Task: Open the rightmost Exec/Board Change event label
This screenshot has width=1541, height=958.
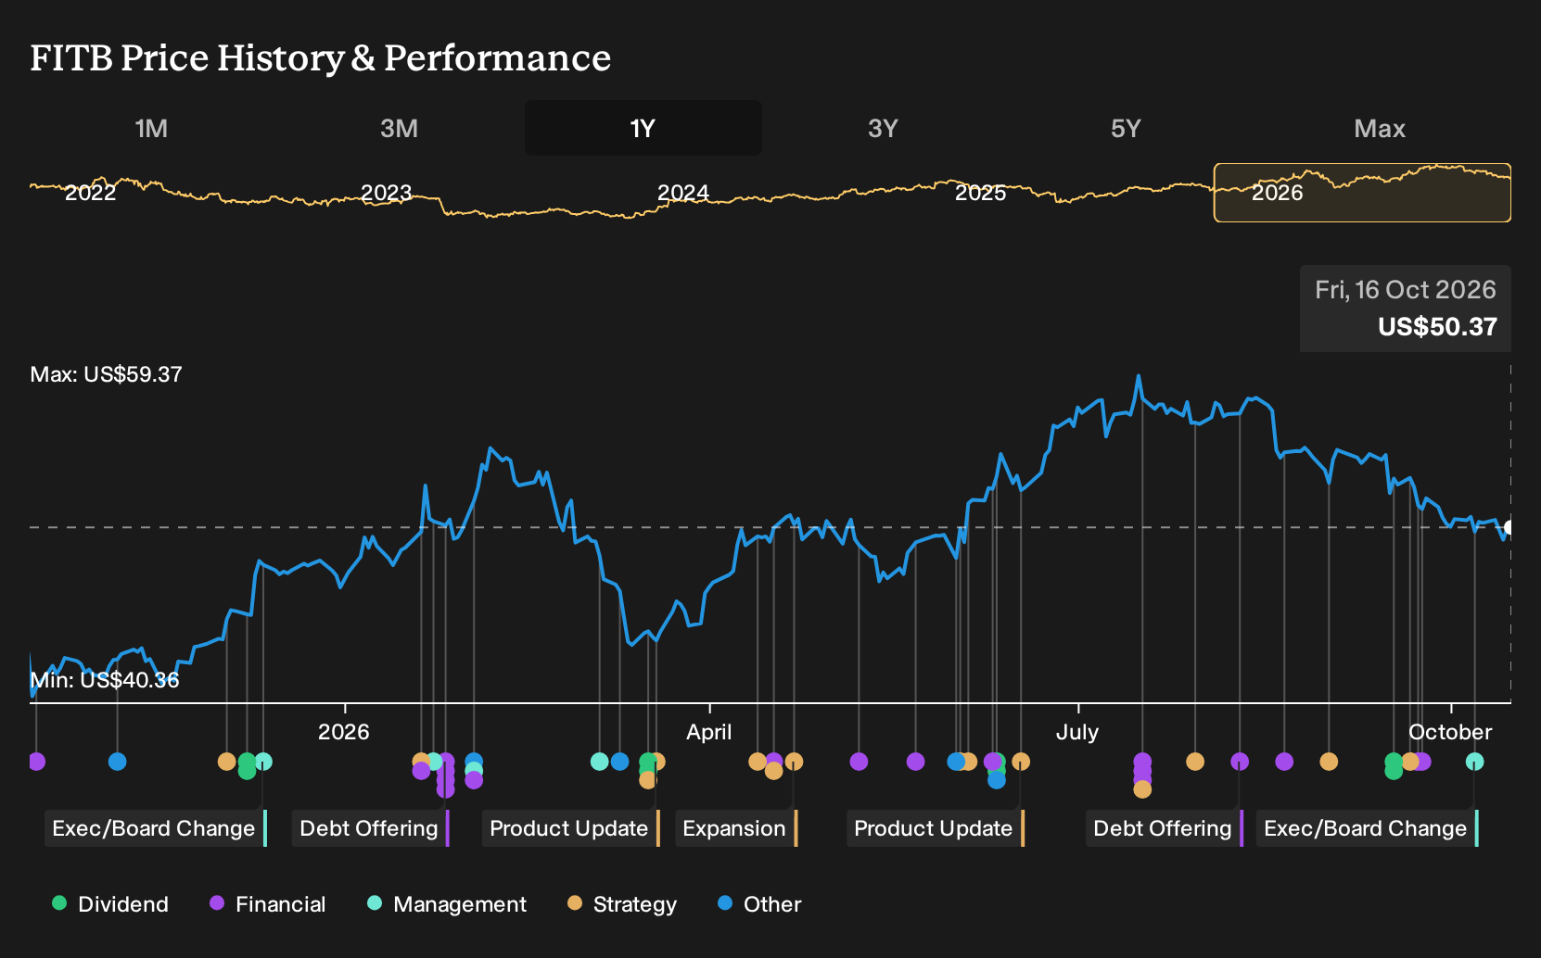Action: tap(1368, 828)
